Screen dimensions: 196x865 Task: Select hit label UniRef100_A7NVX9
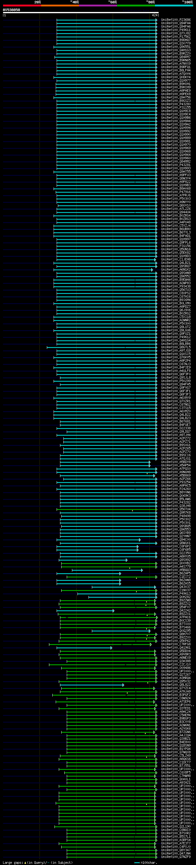[176, 64]
